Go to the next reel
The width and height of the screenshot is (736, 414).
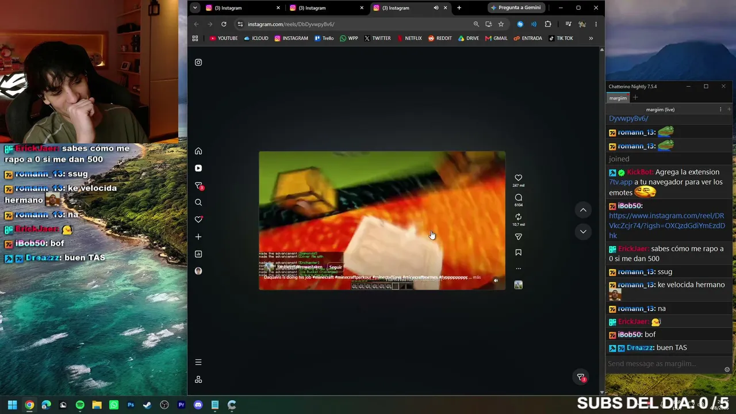pyautogui.click(x=583, y=232)
